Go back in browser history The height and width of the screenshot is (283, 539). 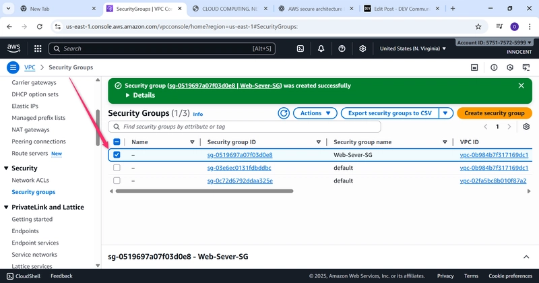9,26
